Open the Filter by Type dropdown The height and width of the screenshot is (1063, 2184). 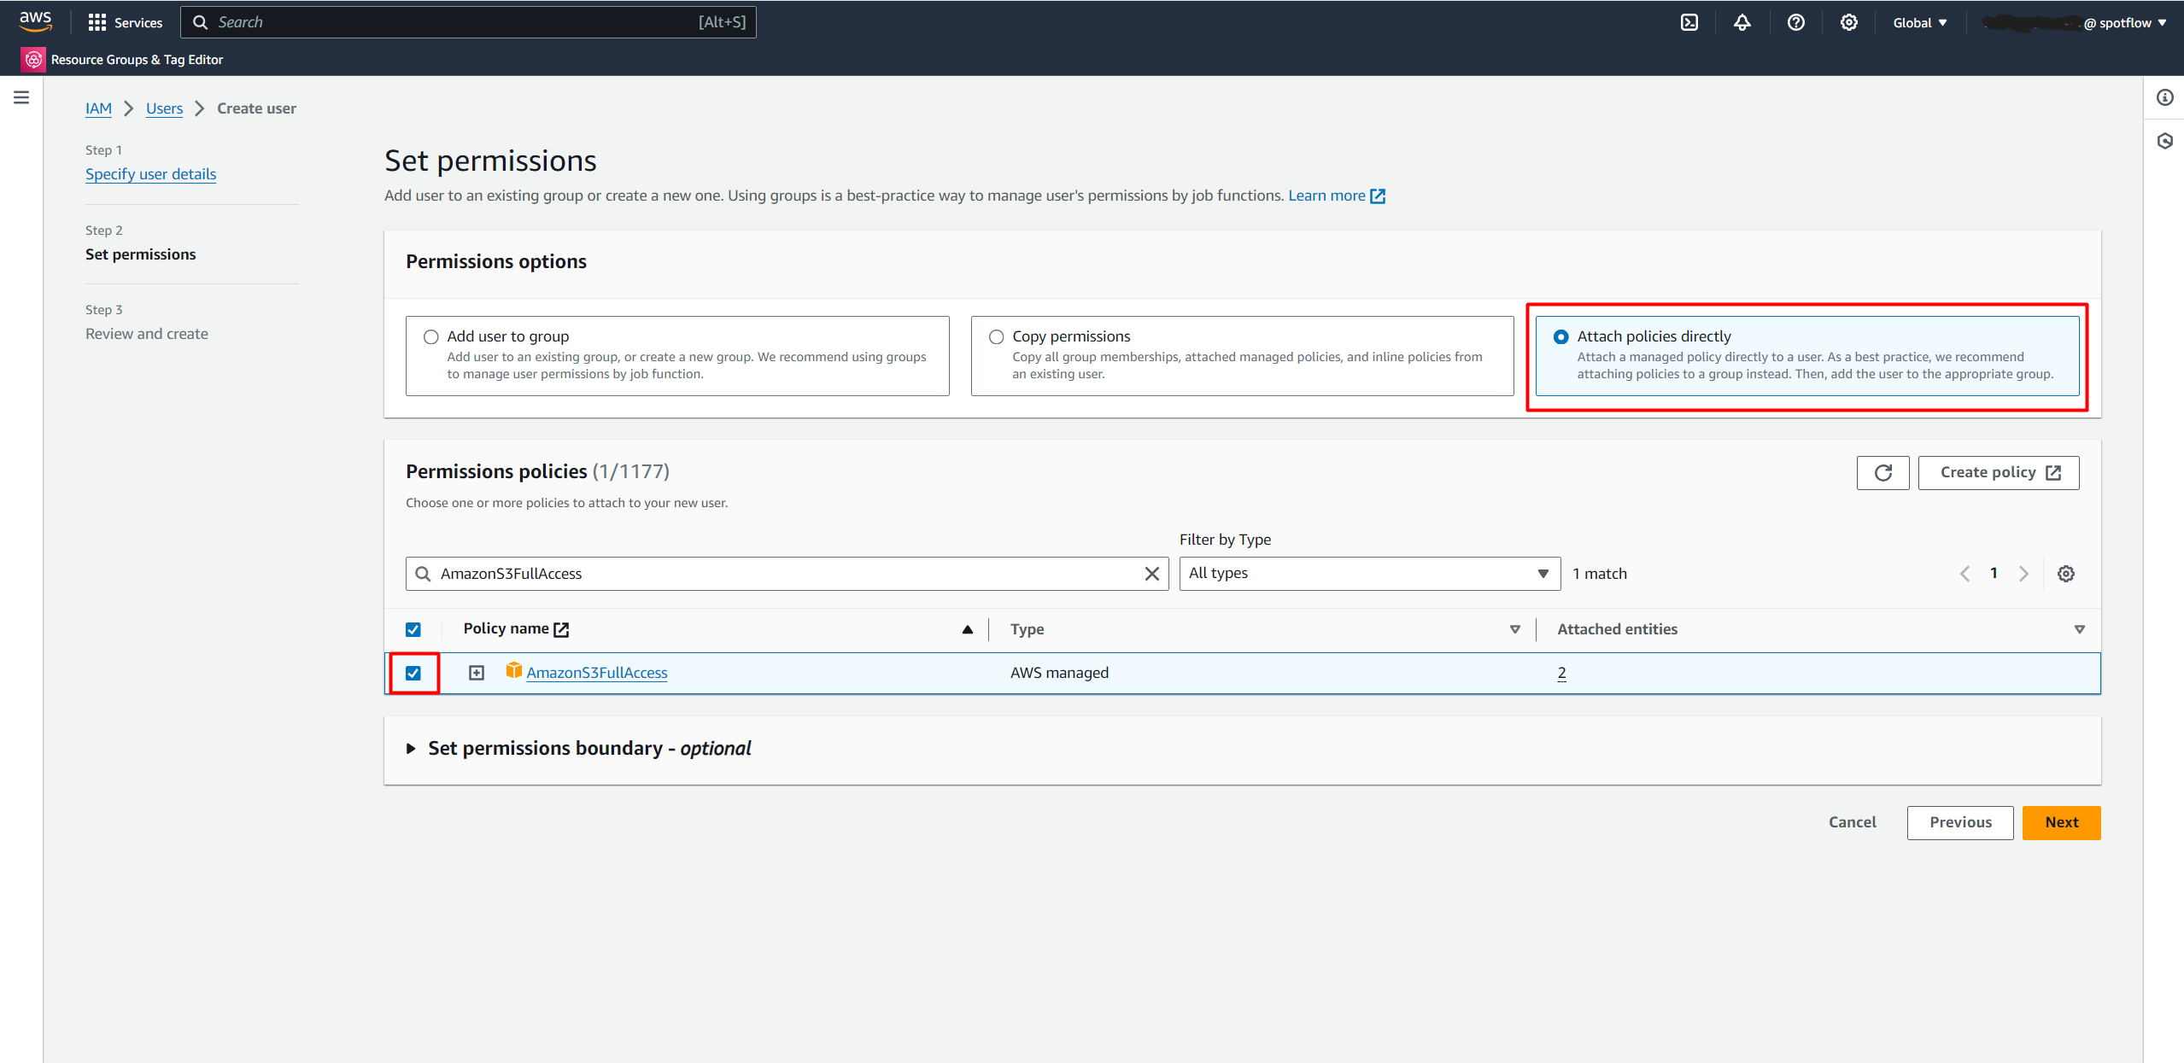click(x=1369, y=574)
